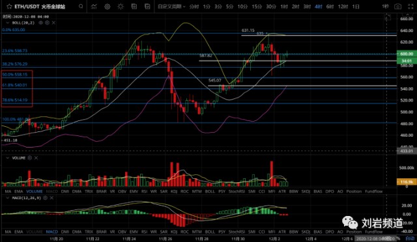Close the VOLUME indicator panel
The image size is (417, 242).
click(x=36, y=158)
